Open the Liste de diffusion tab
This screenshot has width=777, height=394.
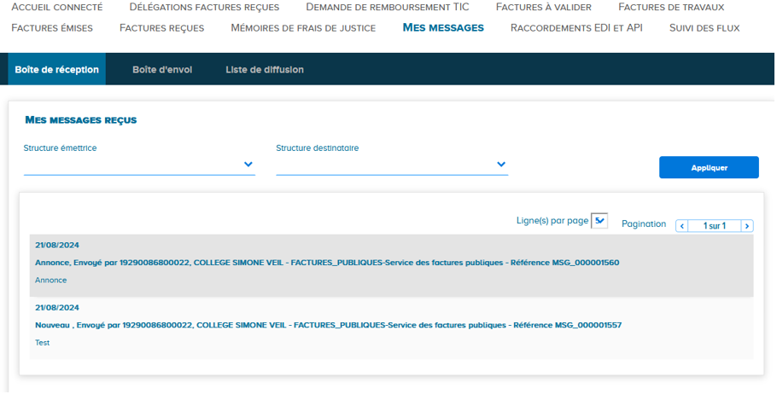point(265,70)
